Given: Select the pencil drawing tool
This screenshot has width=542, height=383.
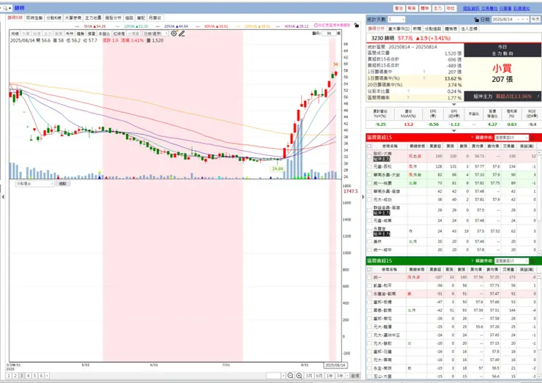Looking at the screenshot, I should pyautogui.click(x=182, y=34).
